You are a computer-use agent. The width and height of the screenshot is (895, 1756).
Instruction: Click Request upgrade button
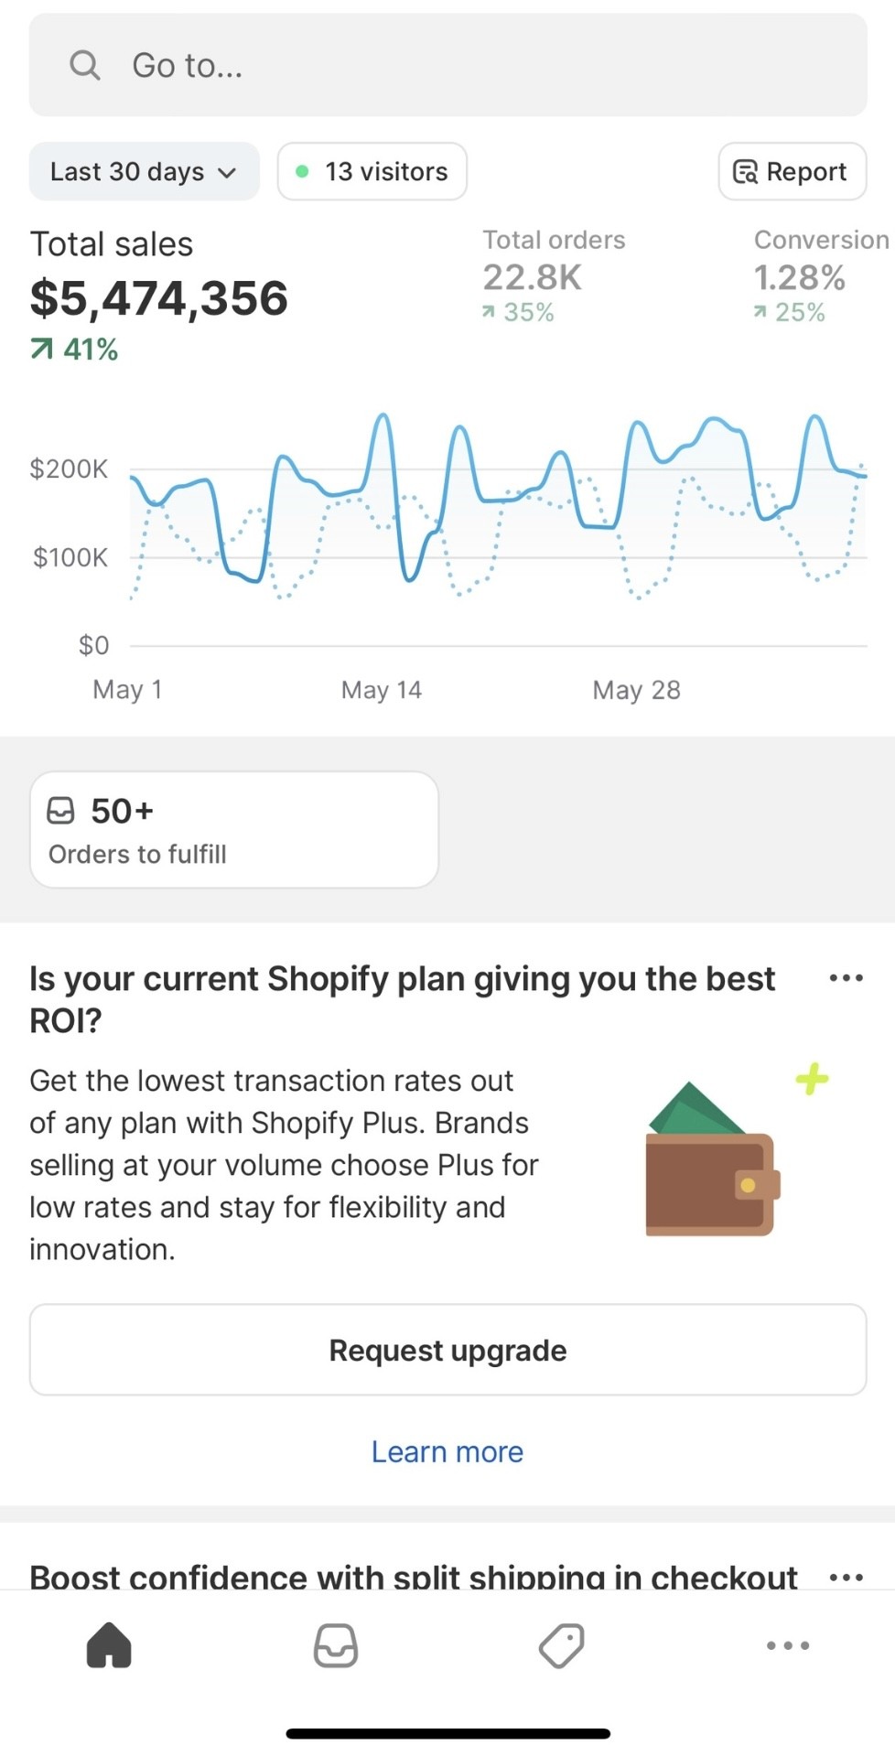[447, 1350]
